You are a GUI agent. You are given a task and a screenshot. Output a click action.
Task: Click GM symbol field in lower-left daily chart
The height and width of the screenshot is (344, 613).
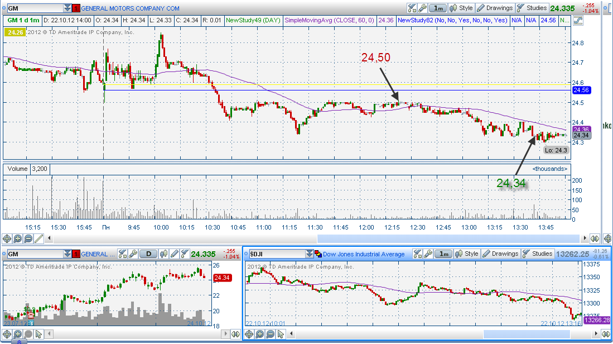(35, 254)
